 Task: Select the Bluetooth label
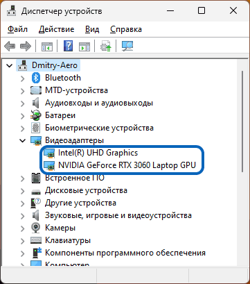click(63, 78)
